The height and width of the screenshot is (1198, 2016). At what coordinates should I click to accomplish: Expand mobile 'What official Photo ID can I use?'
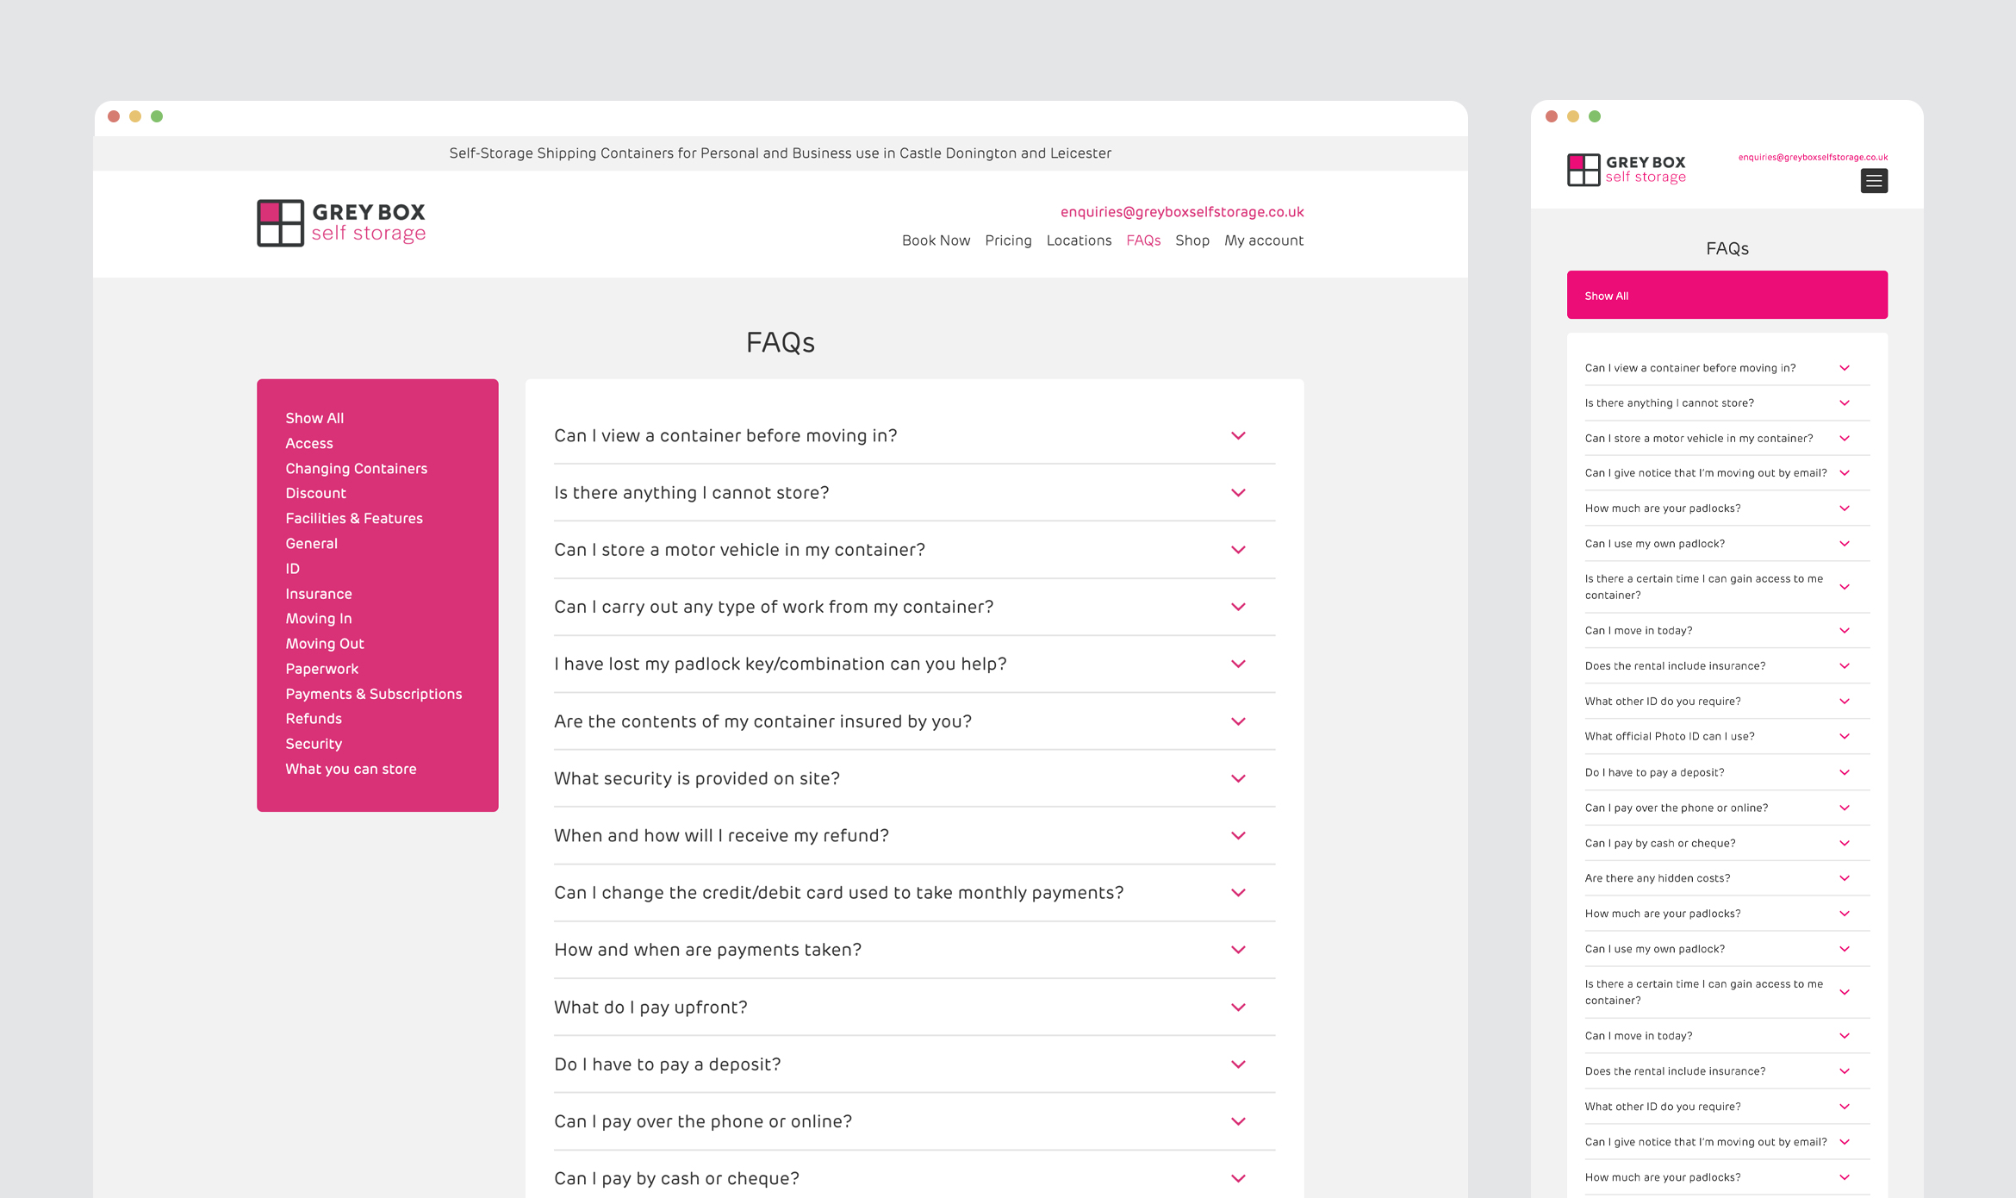tap(1727, 737)
